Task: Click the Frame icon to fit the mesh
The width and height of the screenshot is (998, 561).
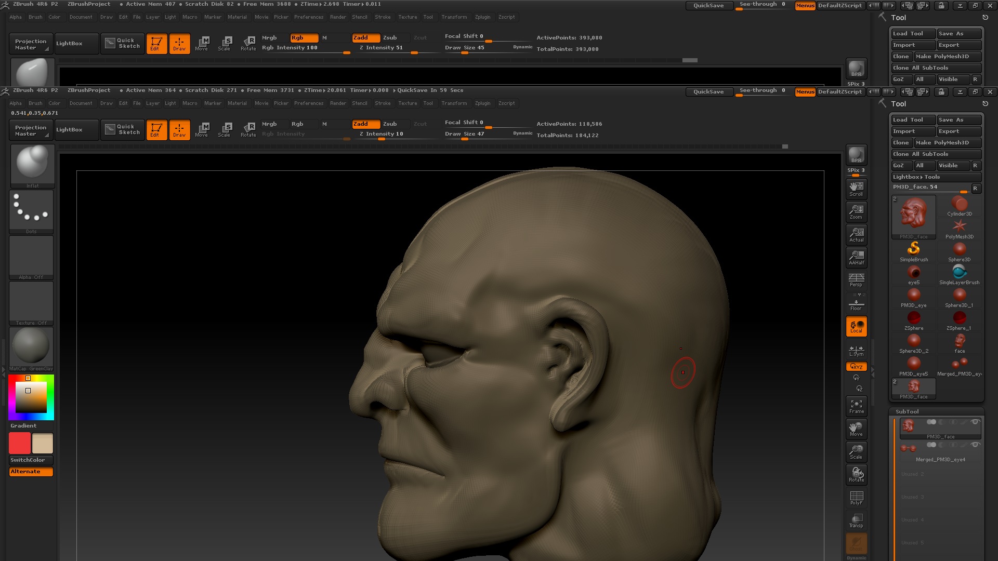Action: point(856,406)
